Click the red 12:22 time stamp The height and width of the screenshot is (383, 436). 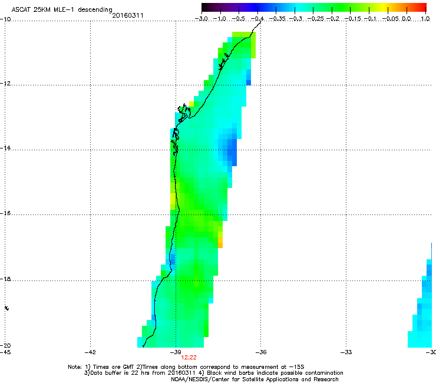189,358
